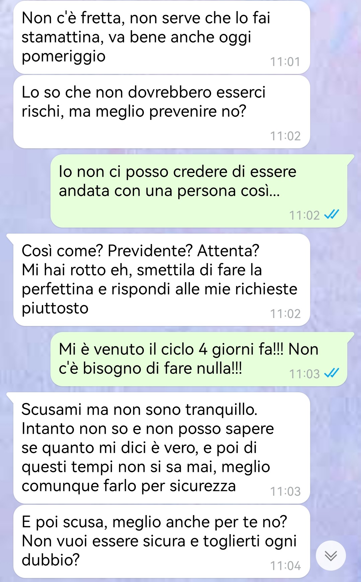Tap 11:03 timestamp on received 'Scusami' message
The width and height of the screenshot is (361, 582).
(x=285, y=492)
